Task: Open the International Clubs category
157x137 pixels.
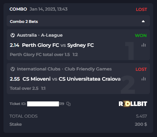Action: click(38, 69)
